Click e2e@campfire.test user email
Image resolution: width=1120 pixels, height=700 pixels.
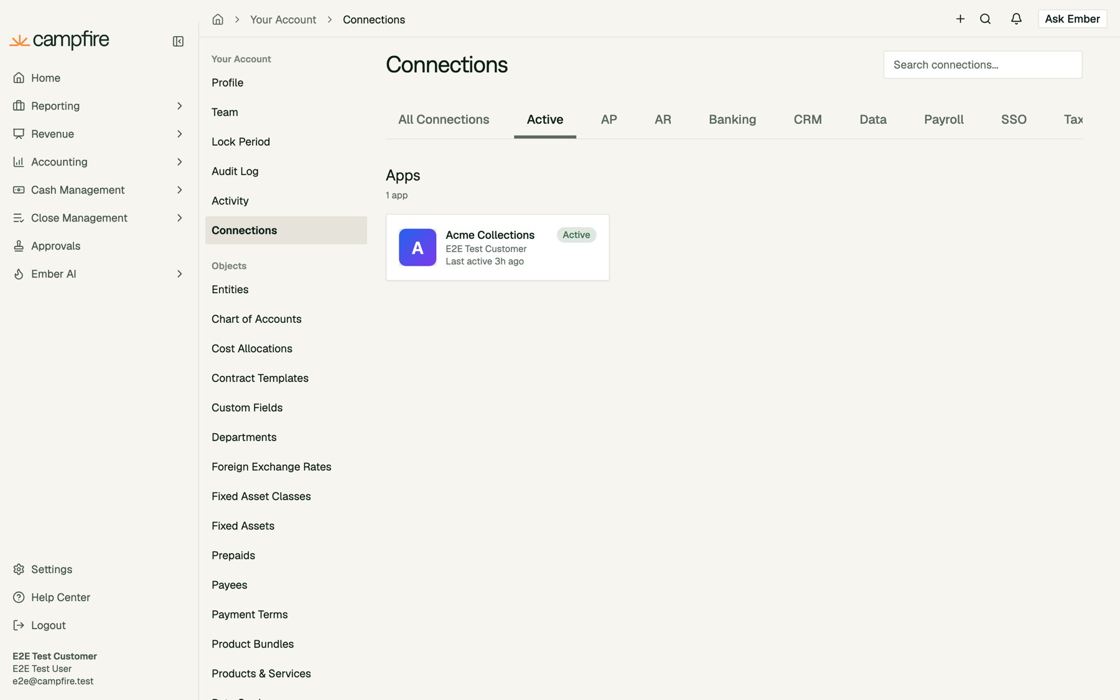tap(53, 681)
